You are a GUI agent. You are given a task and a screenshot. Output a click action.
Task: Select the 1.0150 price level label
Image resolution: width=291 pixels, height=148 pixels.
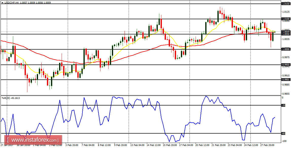coord(286,4)
